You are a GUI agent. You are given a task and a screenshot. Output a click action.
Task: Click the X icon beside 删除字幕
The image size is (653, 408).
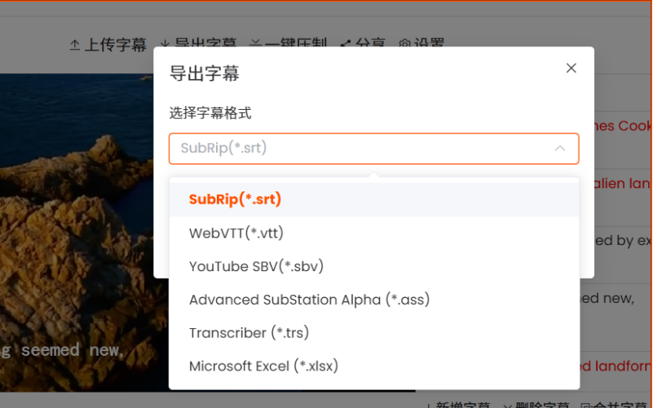(507, 406)
